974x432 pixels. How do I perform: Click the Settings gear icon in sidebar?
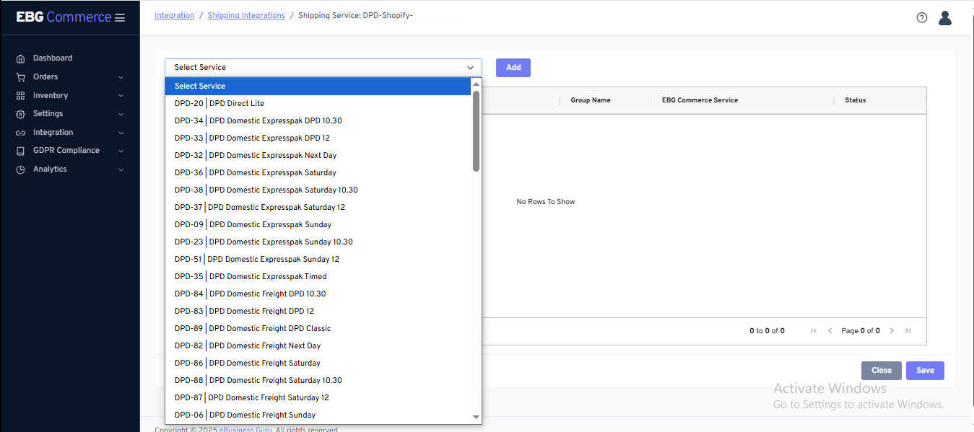pos(20,114)
